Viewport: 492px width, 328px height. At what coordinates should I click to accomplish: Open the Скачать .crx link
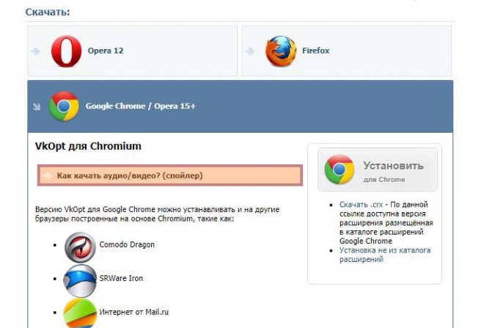pos(361,205)
